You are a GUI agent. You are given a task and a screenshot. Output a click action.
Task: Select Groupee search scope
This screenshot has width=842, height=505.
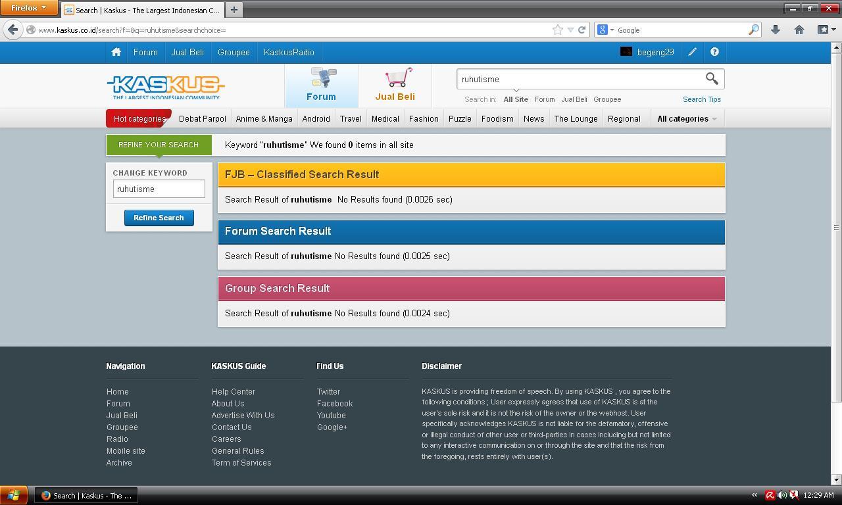pyautogui.click(x=607, y=99)
